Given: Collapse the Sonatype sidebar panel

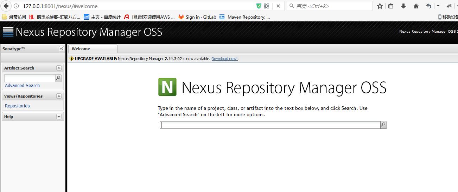Looking at the screenshot, I should pos(61,49).
